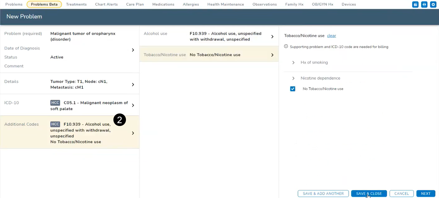439x198 pixels.
Task: Open the Alcohol use row chevron
Action: point(272,36)
